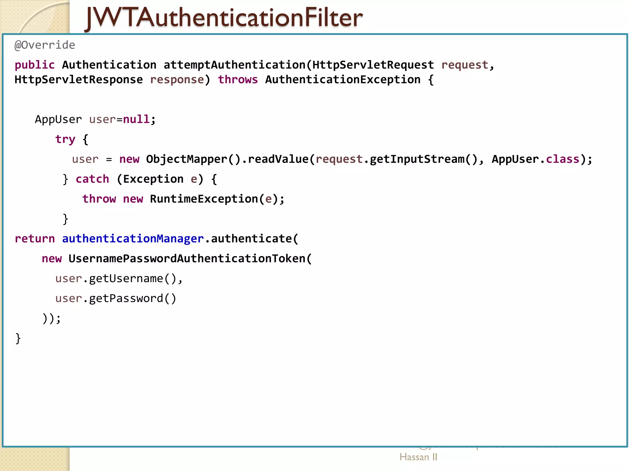Click AppUser.class argument
The height and width of the screenshot is (471, 629).
535,159
